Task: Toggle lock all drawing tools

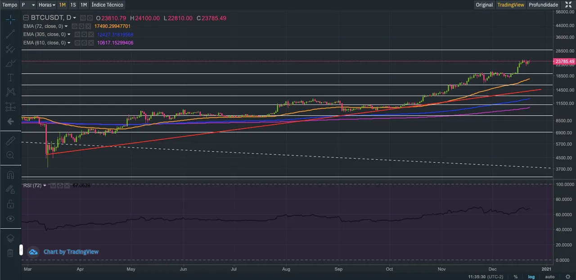Action: click(10, 204)
